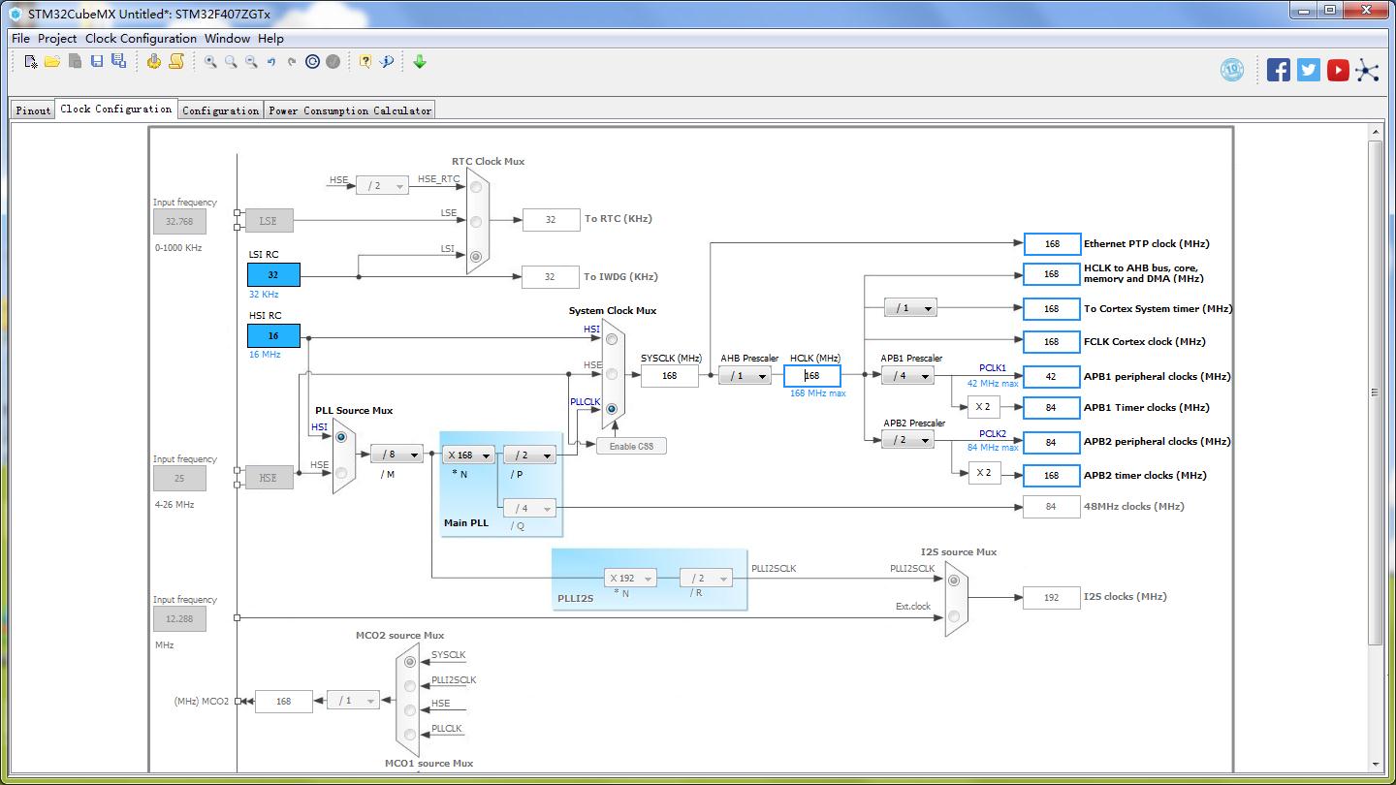Open the Facebook link icon
The width and height of the screenshot is (1396, 785).
click(1279, 70)
